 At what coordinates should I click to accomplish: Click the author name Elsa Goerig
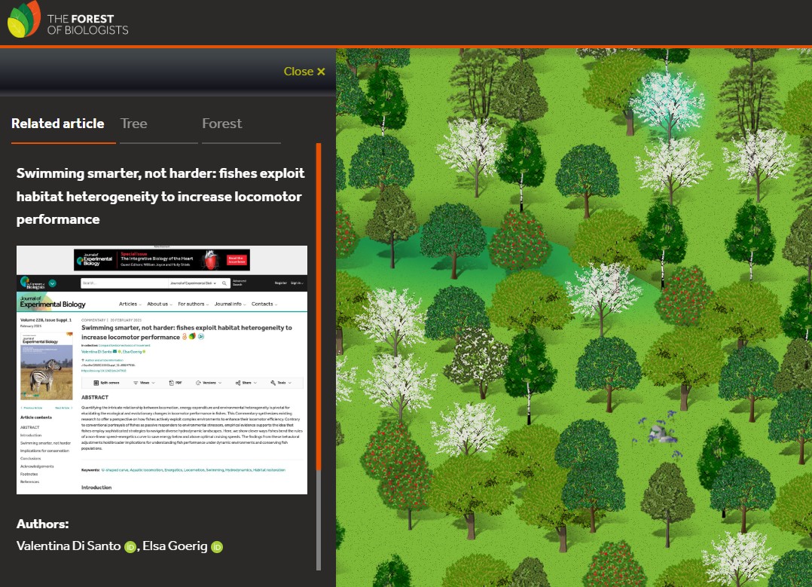tap(176, 546)
